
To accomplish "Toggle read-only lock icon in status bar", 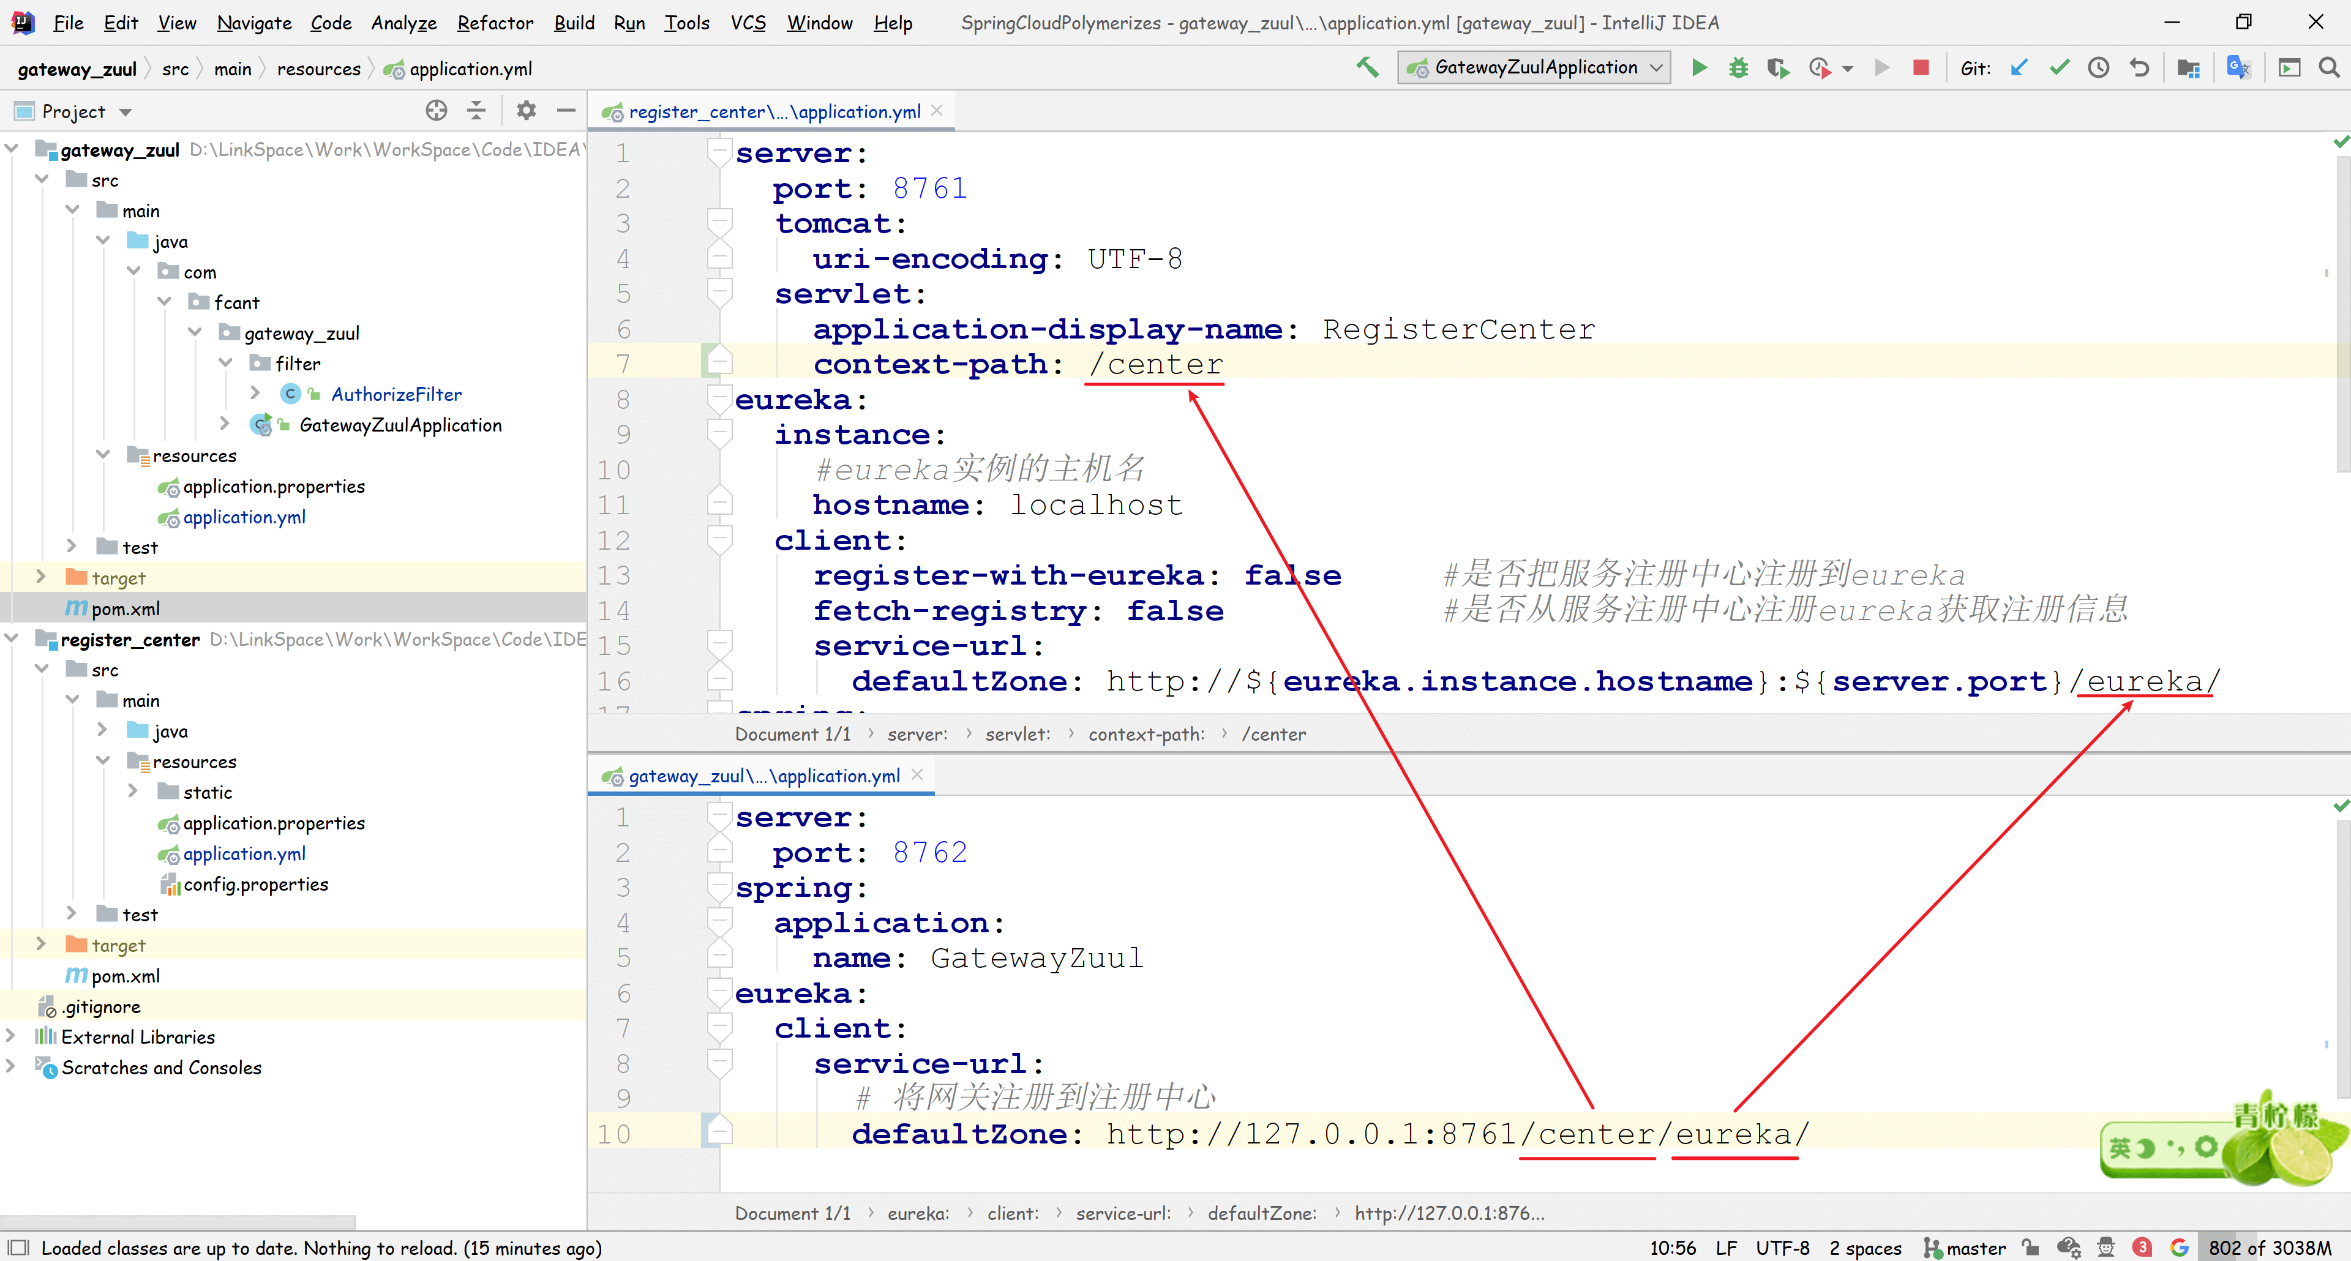I will click(2031, 1248).
